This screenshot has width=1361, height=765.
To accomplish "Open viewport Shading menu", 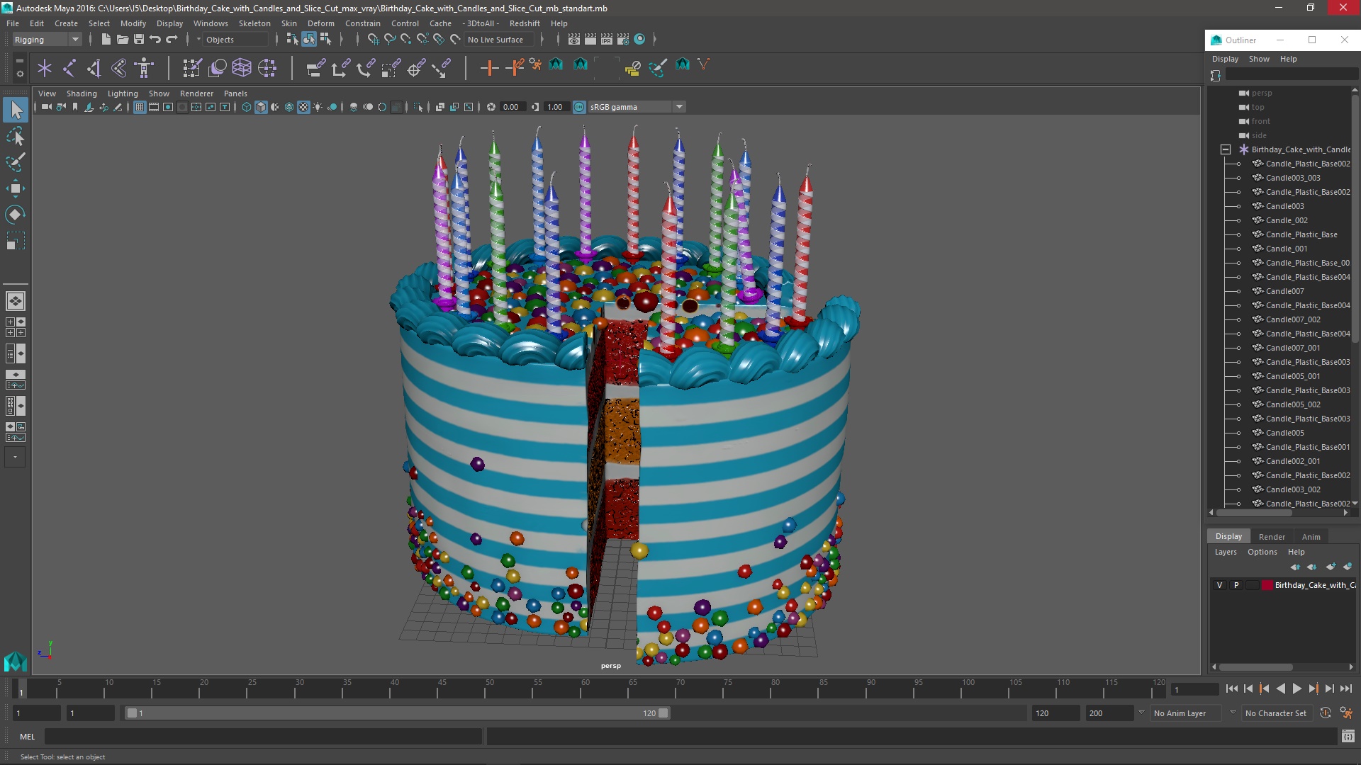I will 82,93.
